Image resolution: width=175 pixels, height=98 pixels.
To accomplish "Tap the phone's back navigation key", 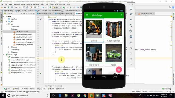I will click(93, 77).
